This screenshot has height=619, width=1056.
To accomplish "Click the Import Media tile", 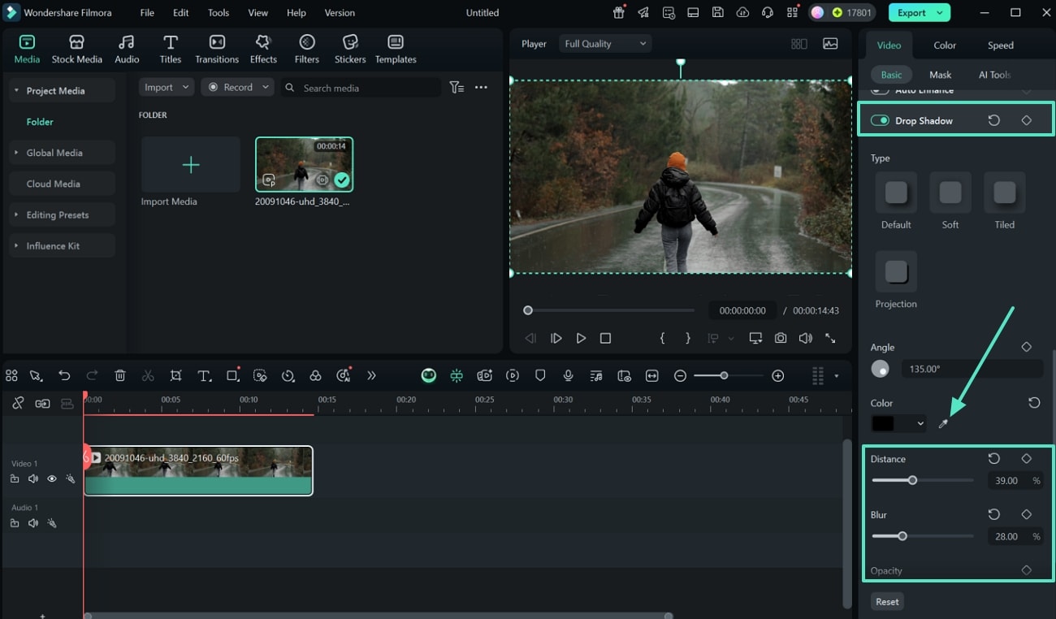I will [191, 165].
